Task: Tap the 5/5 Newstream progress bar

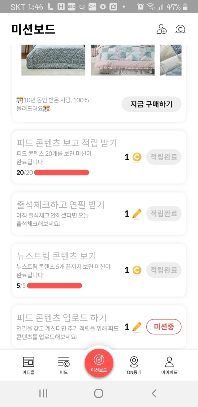Action: (54, 285)
